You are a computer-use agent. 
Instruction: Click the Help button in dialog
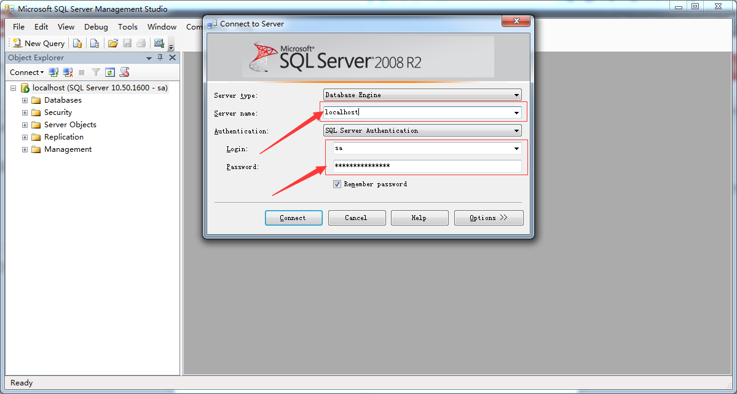[419, 218]
